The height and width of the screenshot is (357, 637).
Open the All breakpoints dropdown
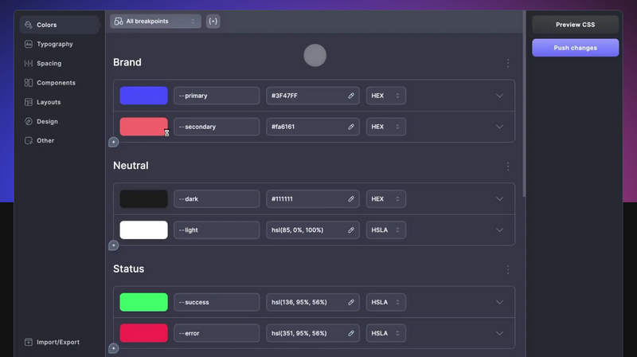pyautogui.click(x=155, y=22)
